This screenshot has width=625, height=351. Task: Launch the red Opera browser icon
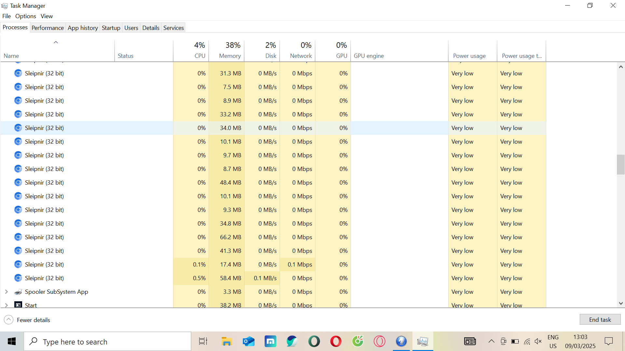tap(336, 342)
